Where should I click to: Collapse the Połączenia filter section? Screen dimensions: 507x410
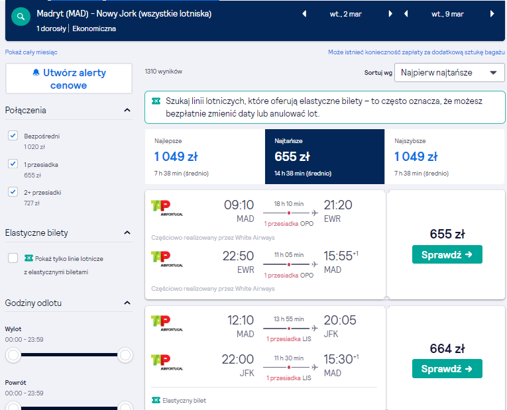(127, 110)
